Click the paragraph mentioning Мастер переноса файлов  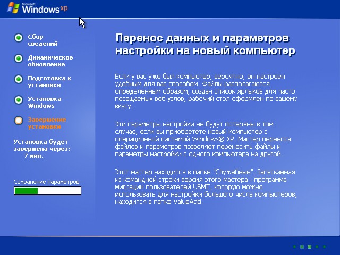[x=203, y=139]
